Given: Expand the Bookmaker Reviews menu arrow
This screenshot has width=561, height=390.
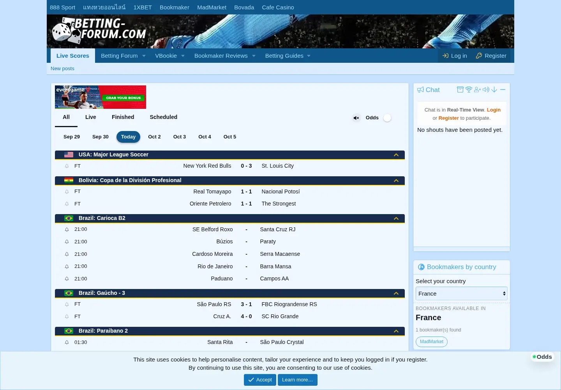Looking at the screenshot, I should click(254, 56).
